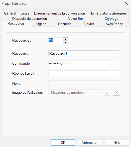
Task: Select the Général tab
Action: (10, 13)
